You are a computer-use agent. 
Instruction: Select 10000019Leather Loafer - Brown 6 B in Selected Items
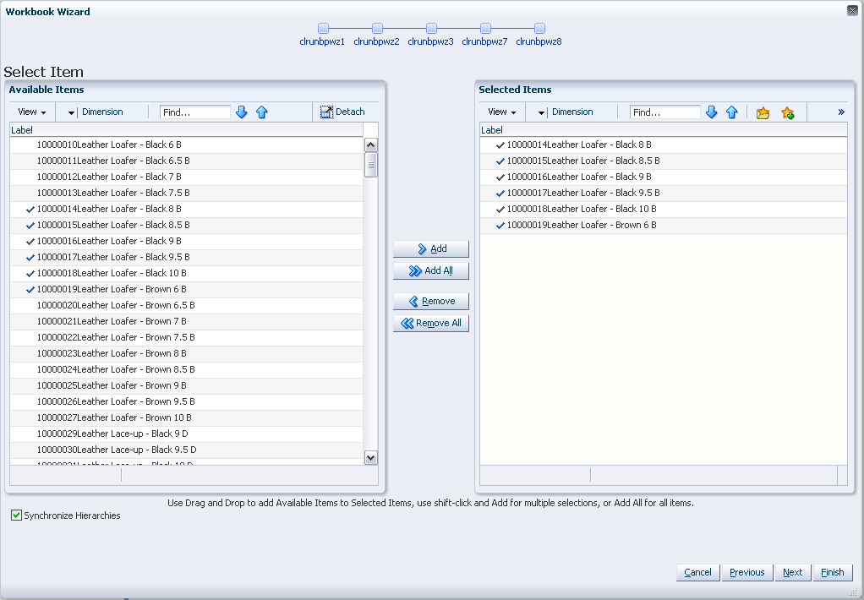click(x=664, y=225)
